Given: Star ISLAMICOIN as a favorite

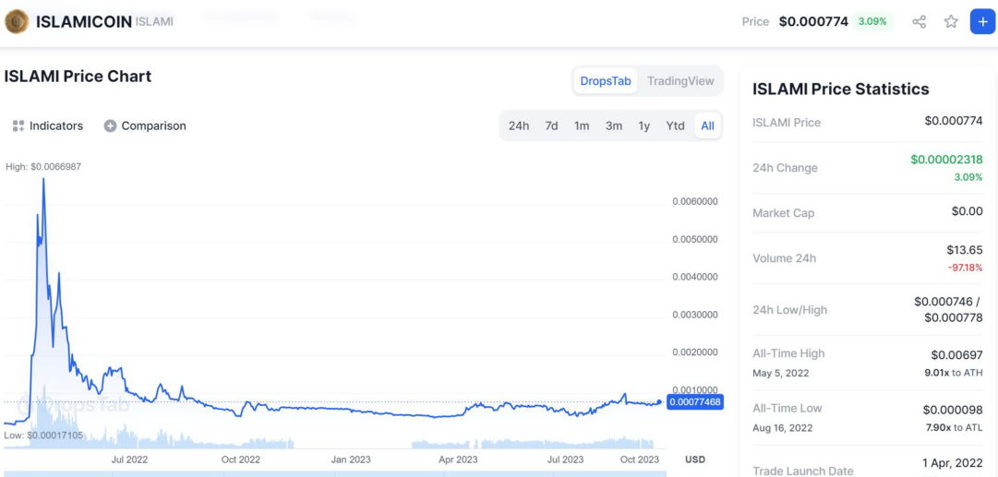Looking at the screenshot, I should (951, 21).
